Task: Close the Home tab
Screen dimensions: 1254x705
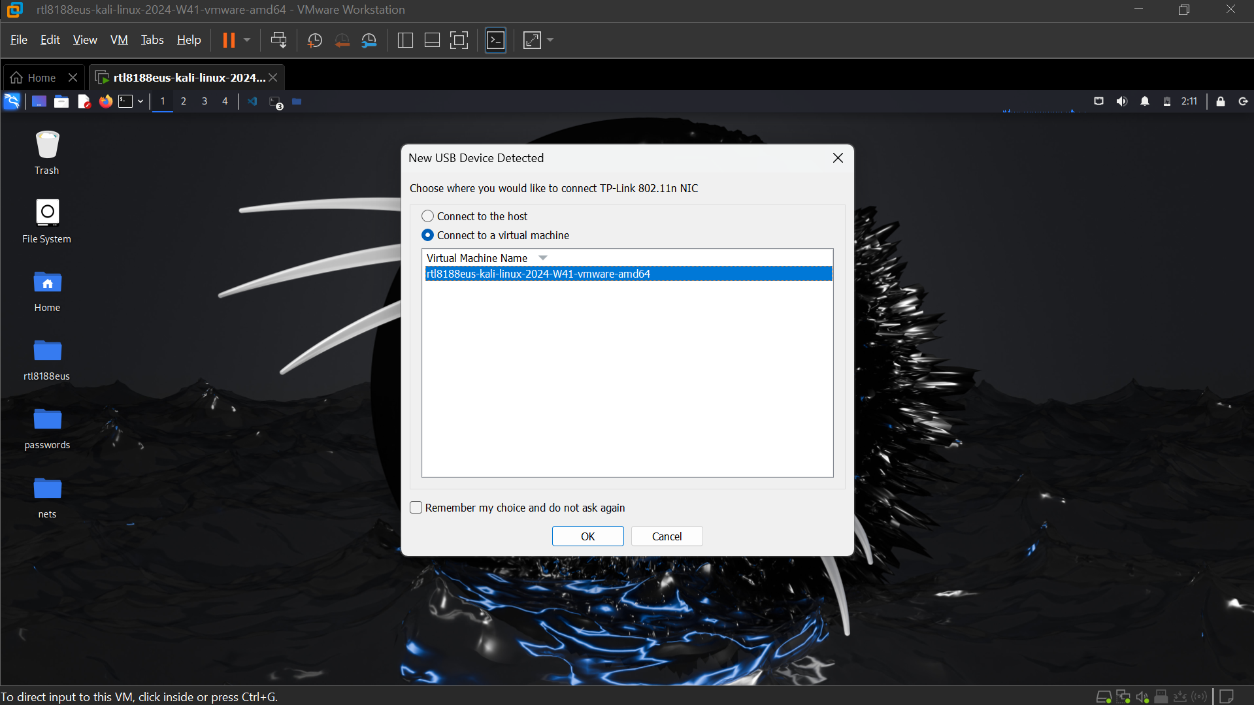Action: 73,78
